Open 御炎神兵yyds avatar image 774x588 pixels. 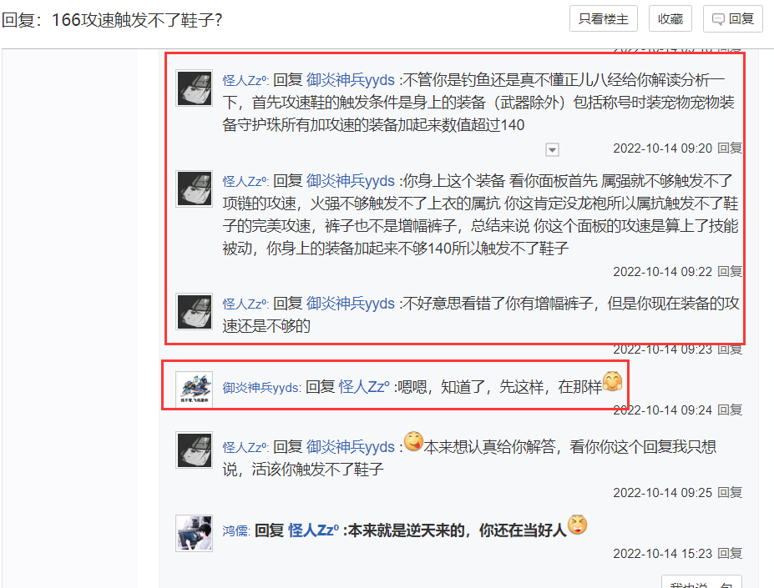[x=195, y=389]
